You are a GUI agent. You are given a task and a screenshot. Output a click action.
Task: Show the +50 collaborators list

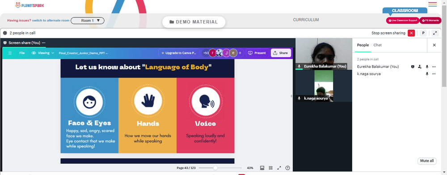coord(206,53)
